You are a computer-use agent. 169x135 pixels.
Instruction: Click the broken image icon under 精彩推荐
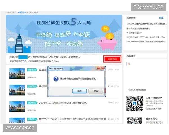pyautogui.click(x=129, y=64)
